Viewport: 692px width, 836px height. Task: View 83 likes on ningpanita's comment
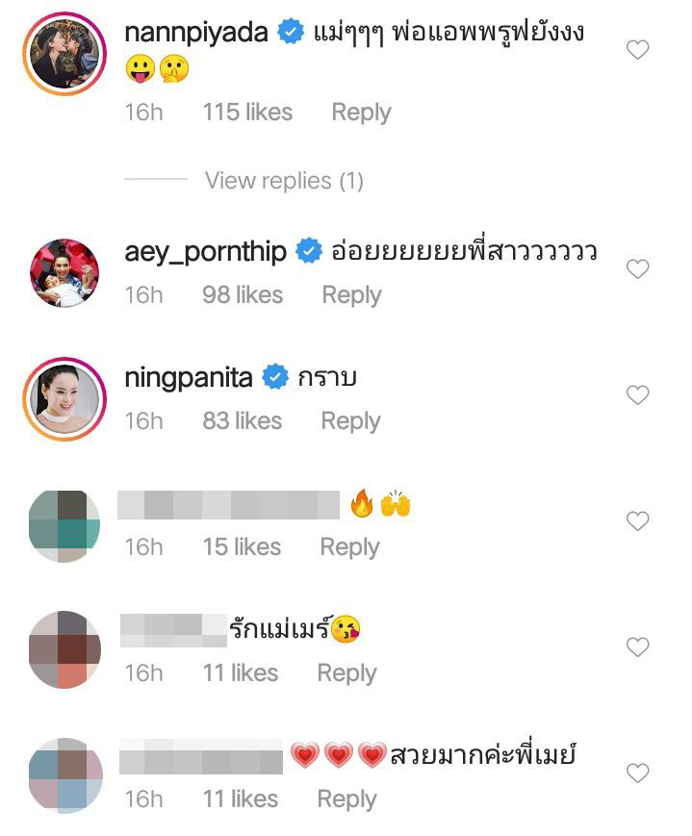(242, 421)
